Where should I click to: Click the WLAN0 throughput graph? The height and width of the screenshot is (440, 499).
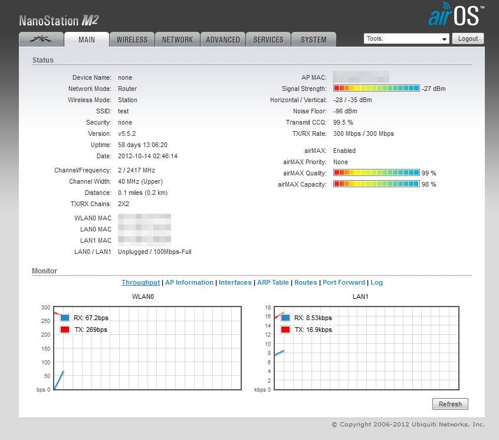click(147, 348)
